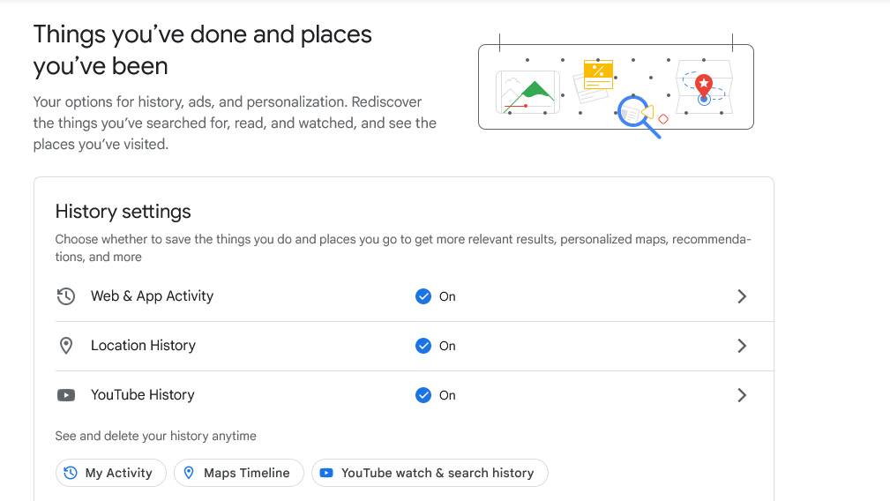Click the pin icon in Maps Timeline chip
Image resolution: width=890 pixels, height=501 pixels.
coord(189,473)
